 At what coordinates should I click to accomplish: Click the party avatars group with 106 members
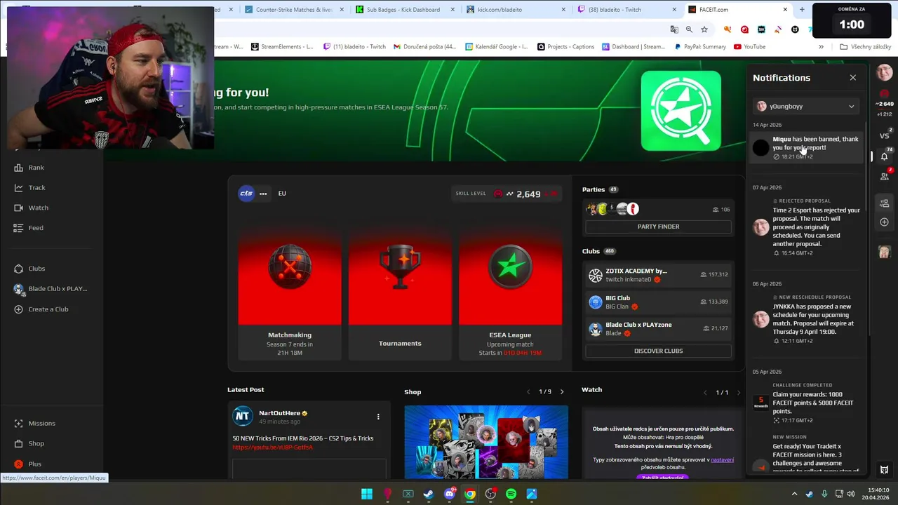click(613, 209)
